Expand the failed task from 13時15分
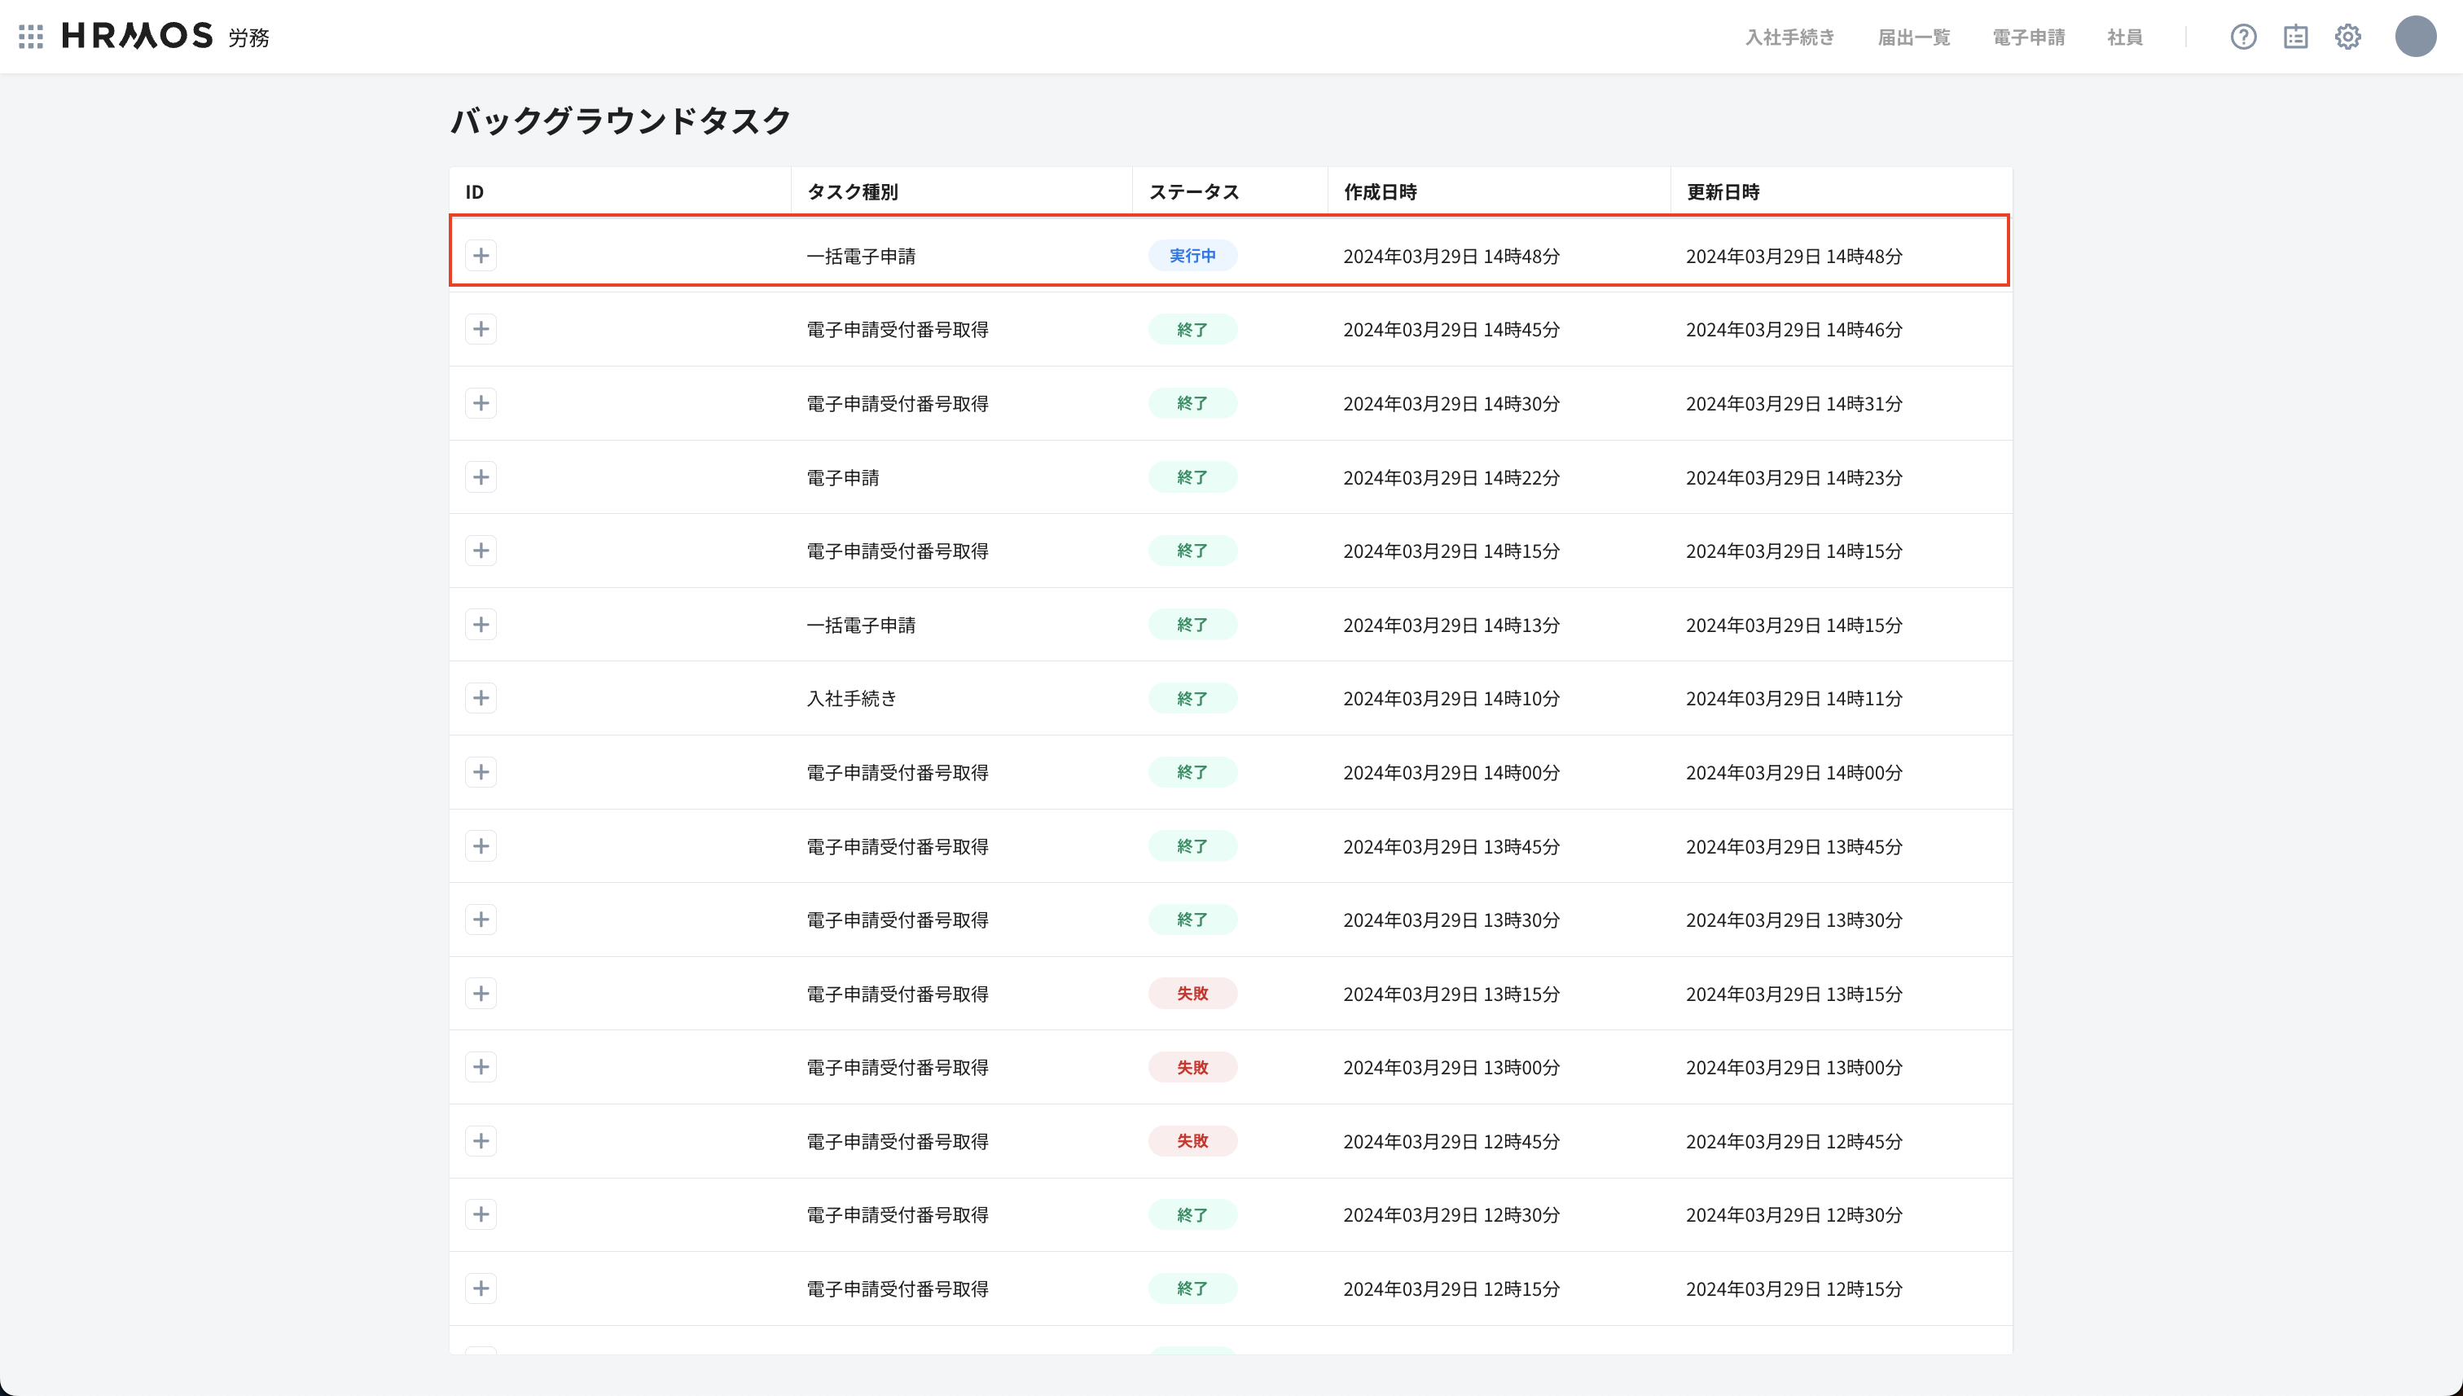 [482, 994]
